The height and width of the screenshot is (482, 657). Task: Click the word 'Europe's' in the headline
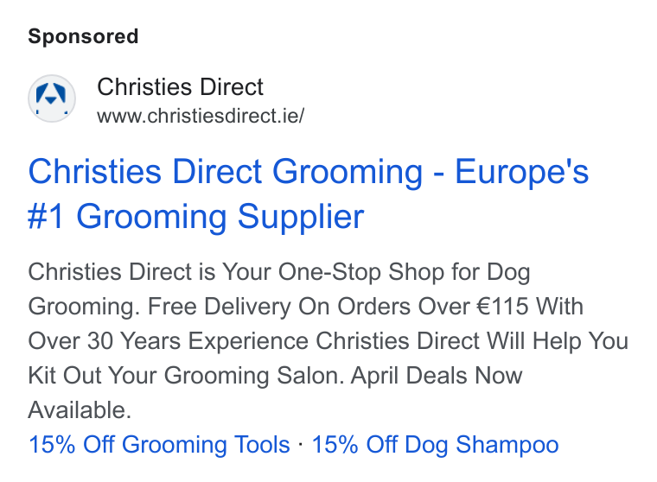[521, 171]
